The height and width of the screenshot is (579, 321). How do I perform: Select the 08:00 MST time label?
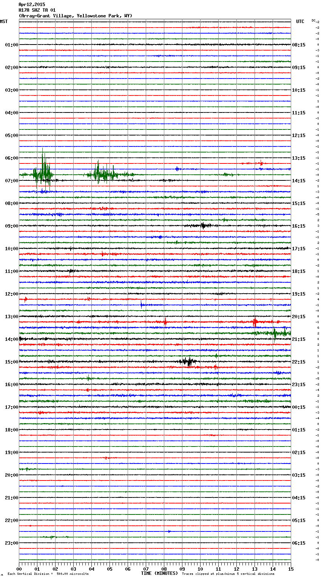(x=11, y=203)
